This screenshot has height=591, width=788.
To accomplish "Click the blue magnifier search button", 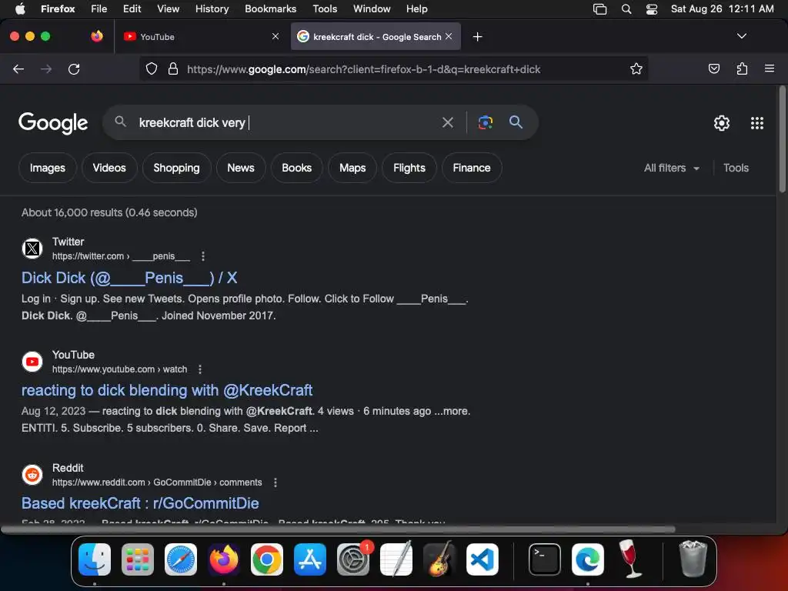I will pos(516,122).
